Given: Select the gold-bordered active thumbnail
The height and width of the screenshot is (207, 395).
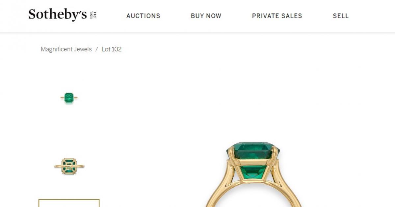Looking at the screenshot, I should (x=69, y=203).
